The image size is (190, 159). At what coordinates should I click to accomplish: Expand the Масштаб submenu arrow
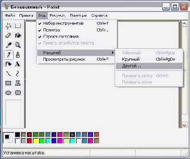point(113,53)
